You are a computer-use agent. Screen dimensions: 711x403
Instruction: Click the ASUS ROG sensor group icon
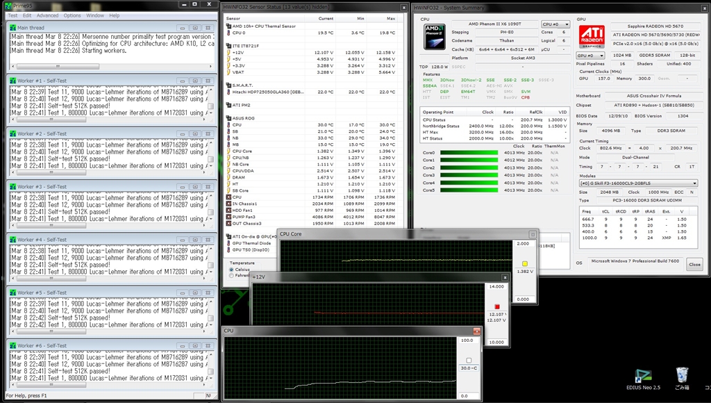tap(228, 118)
